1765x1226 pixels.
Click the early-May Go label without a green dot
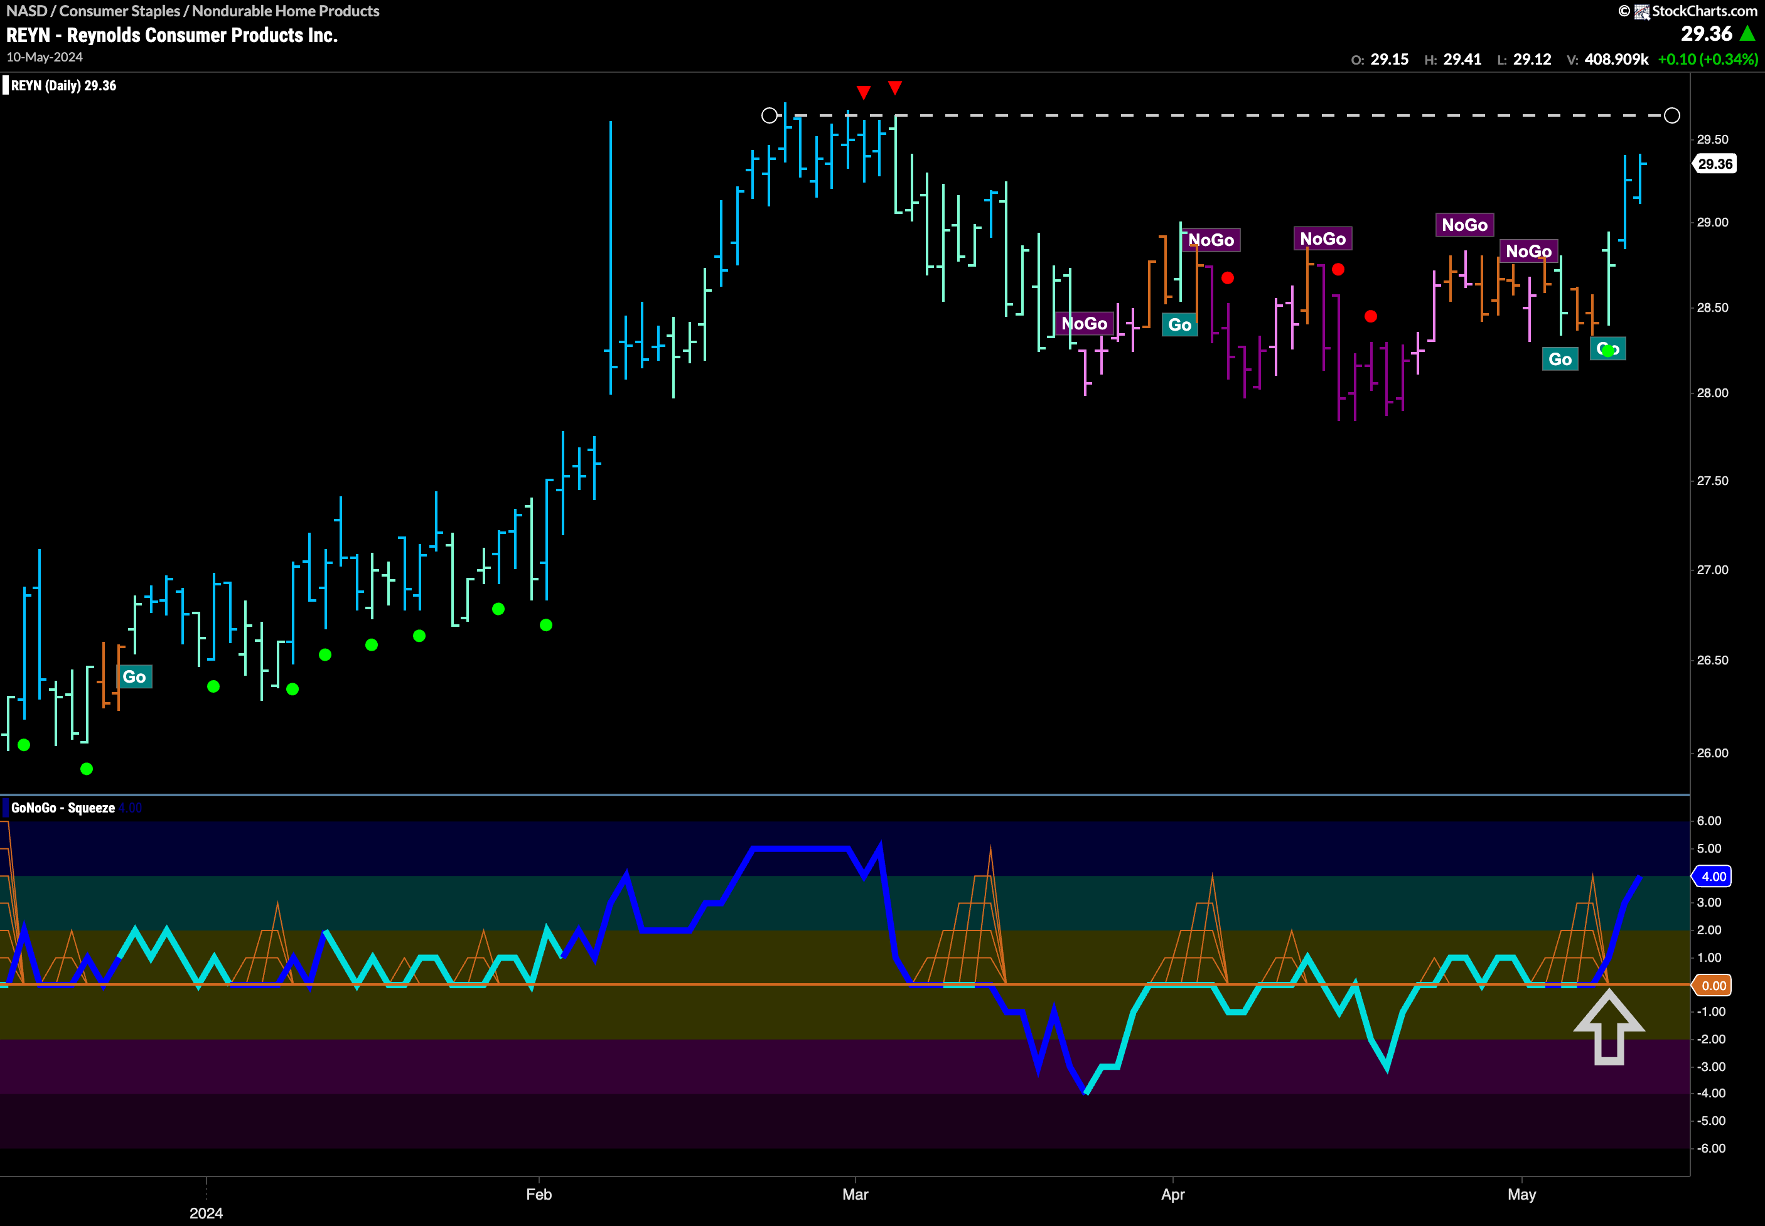click(x=1560, y=360)
